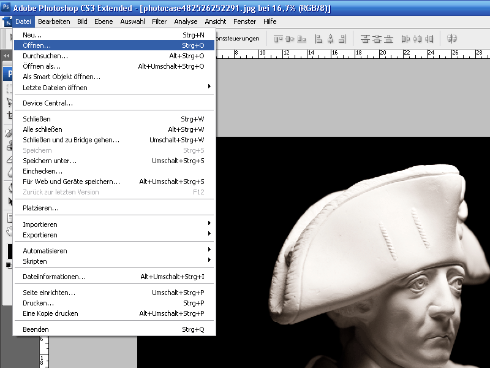The width and height of the screenshot is (490, 368).
Task: Open the Bearbeiten menu
Action: tap(54, 21)
